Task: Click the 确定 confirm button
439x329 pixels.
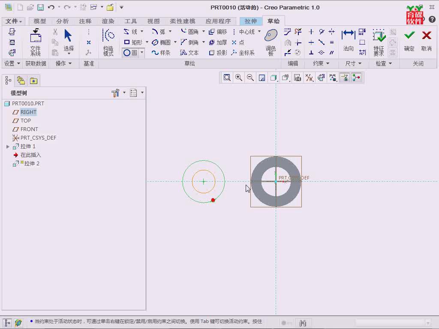Action: coord(409,41)
